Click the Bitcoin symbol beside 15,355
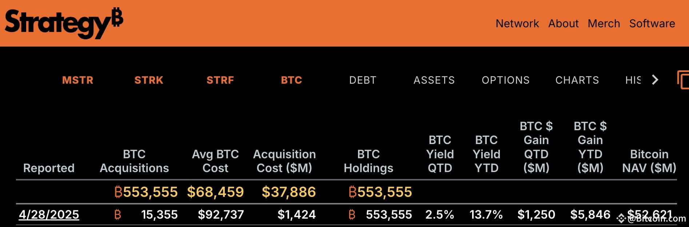Image resolution: width=689 pixels, height=227 pixels. pyautogui.click(x=118, y=215)
